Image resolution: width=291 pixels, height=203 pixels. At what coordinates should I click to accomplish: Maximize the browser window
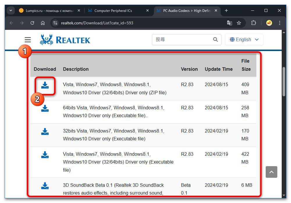pos(266,10)
